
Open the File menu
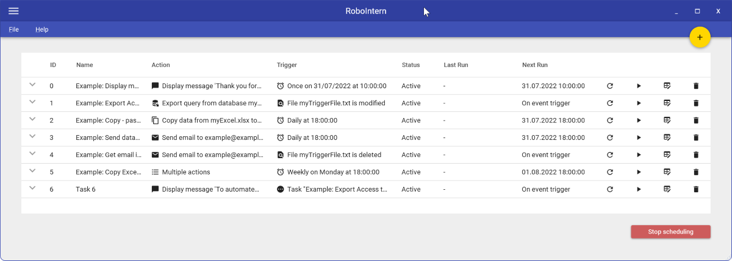coord(13,29)
